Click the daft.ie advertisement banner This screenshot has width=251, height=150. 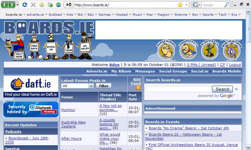tap(31, 86)
